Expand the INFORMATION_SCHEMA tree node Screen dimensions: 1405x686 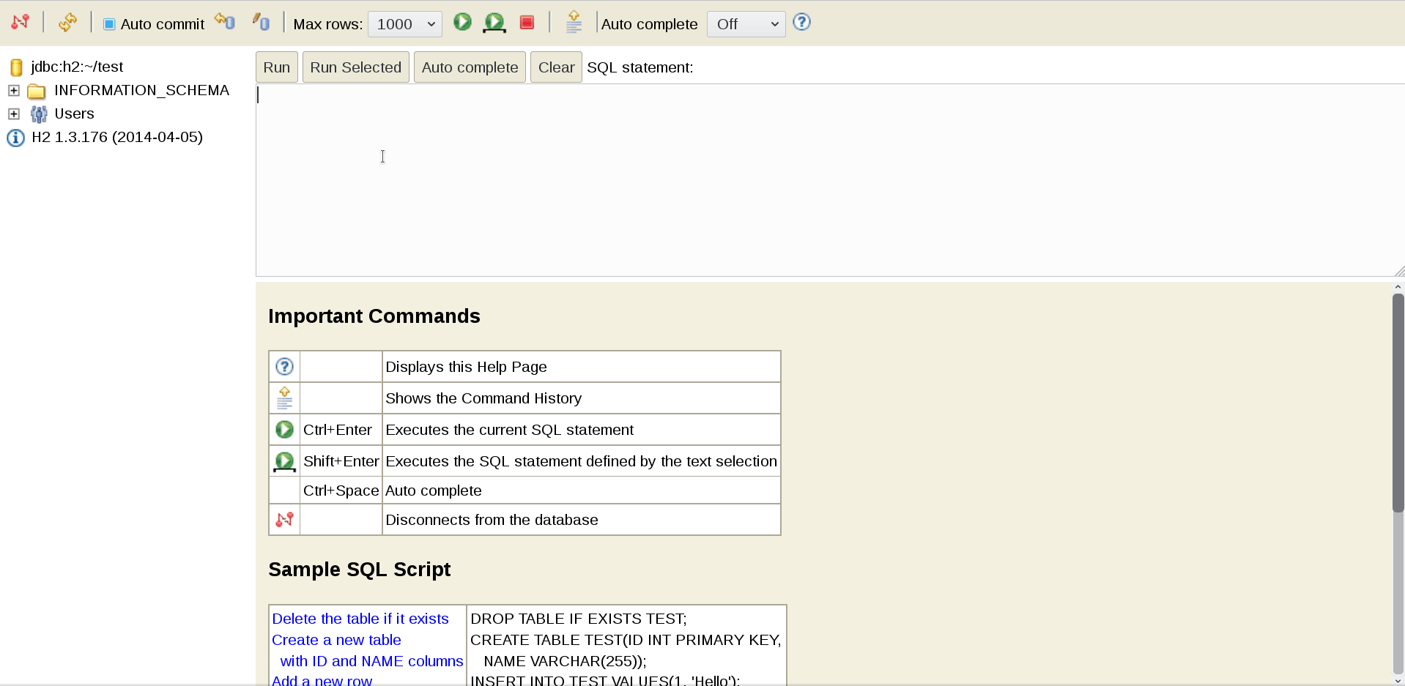(x=13, y=91)
